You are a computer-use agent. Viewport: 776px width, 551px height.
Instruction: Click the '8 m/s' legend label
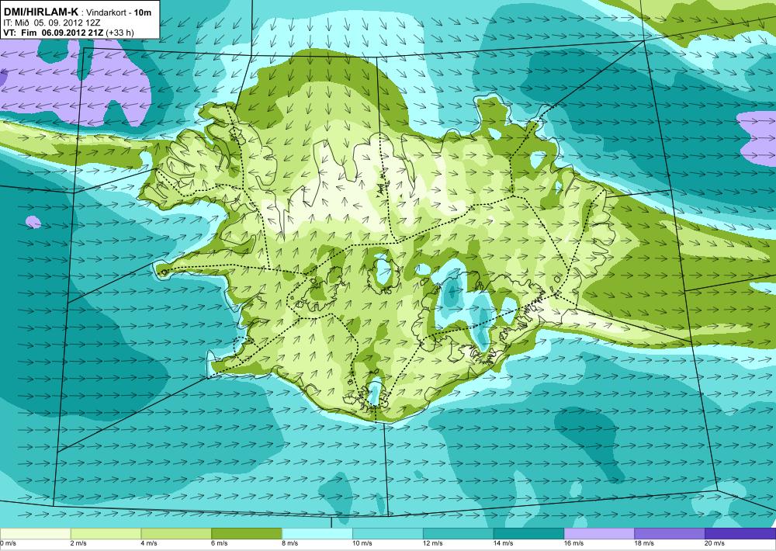click(x=290, y=543)
